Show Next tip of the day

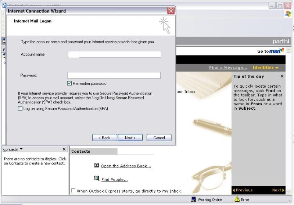point(278,190)
